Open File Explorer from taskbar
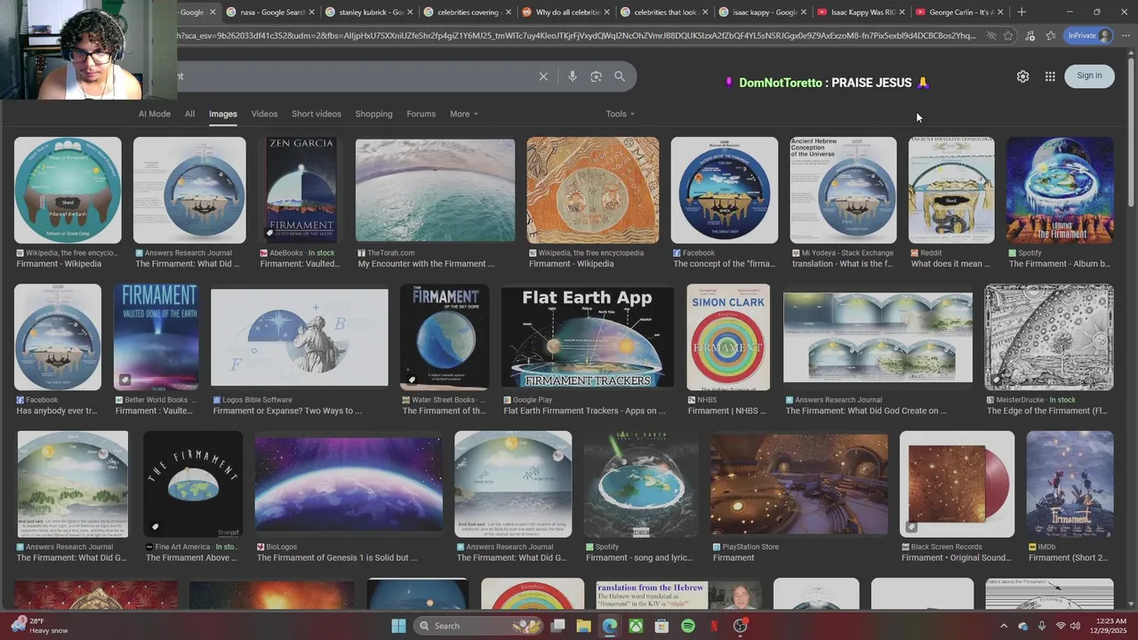The height and width of the screenshot is (640, 1138). (x=584, y=626)
